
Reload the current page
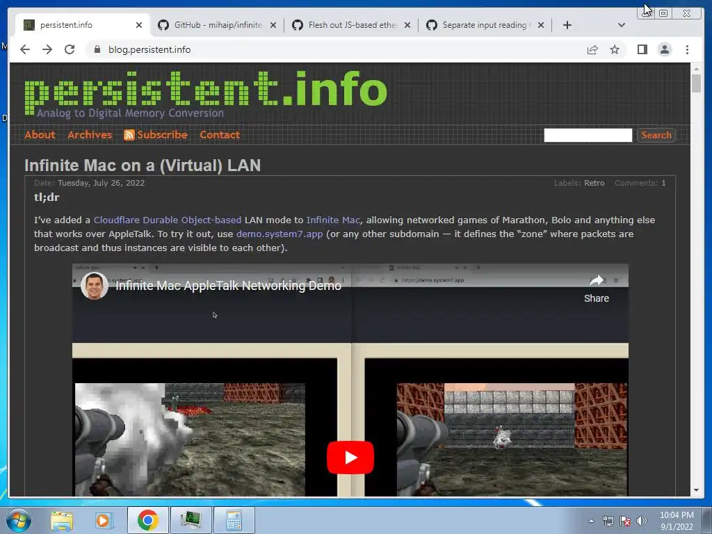tap(70, 49)
